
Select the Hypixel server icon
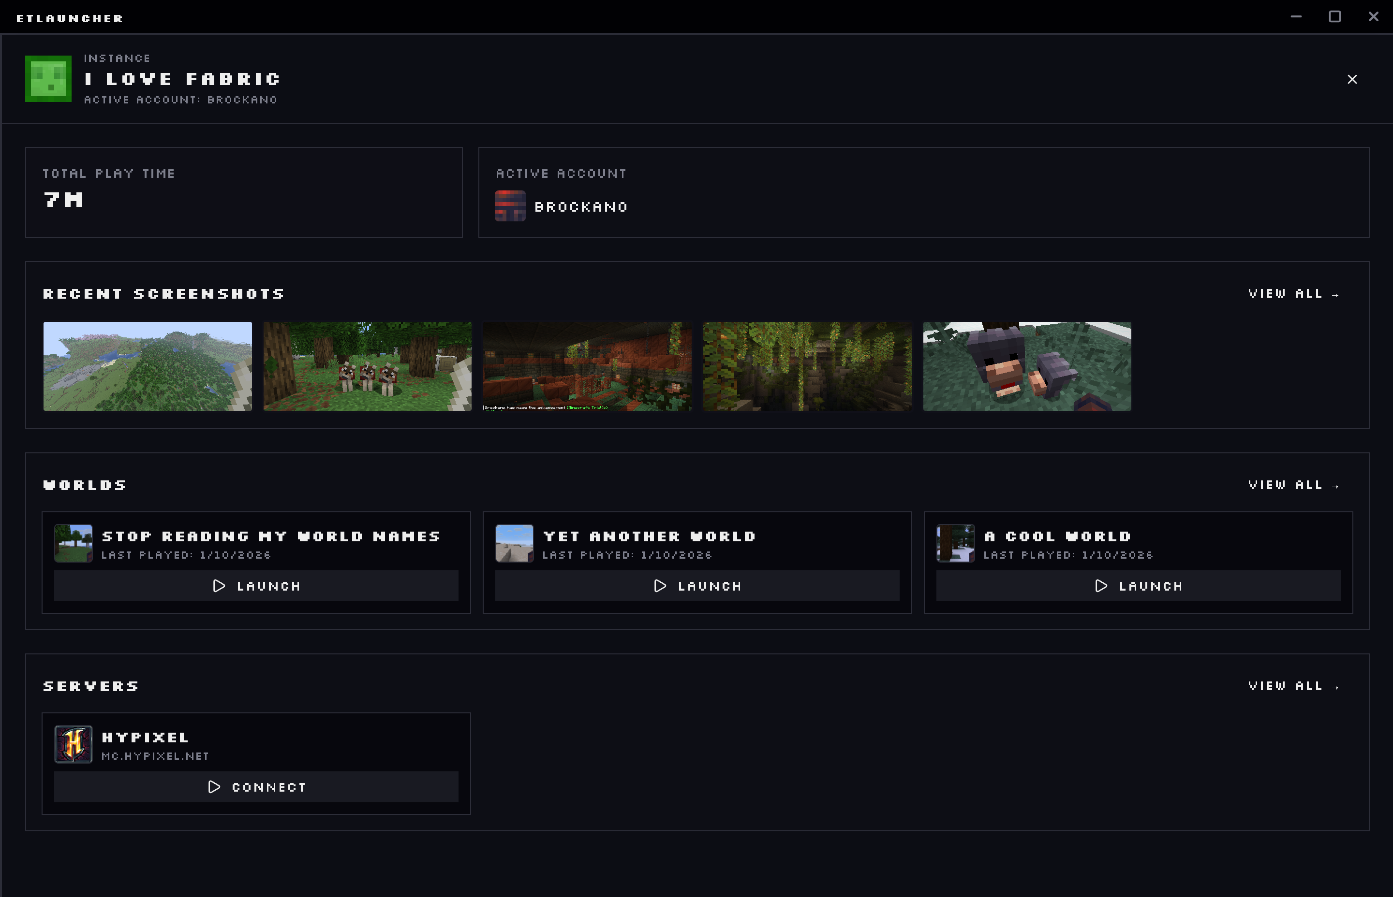(73, 744)
